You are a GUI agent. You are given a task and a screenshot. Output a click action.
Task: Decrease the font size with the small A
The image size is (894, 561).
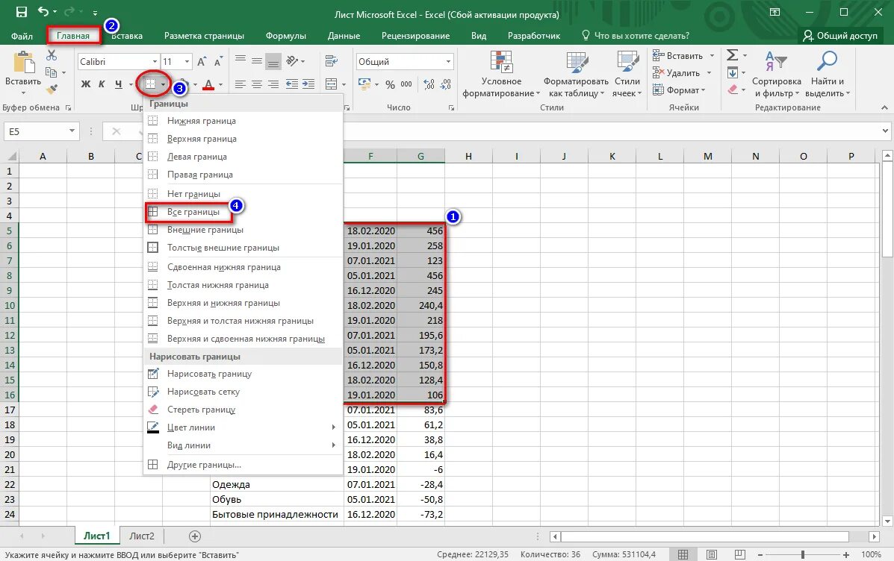(x=218, y=61)
